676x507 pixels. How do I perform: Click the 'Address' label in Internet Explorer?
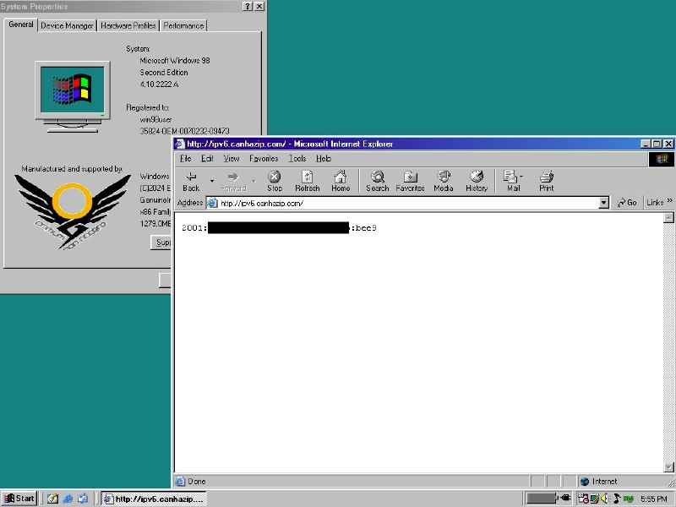pyautogui.click(x=190, y=203)
